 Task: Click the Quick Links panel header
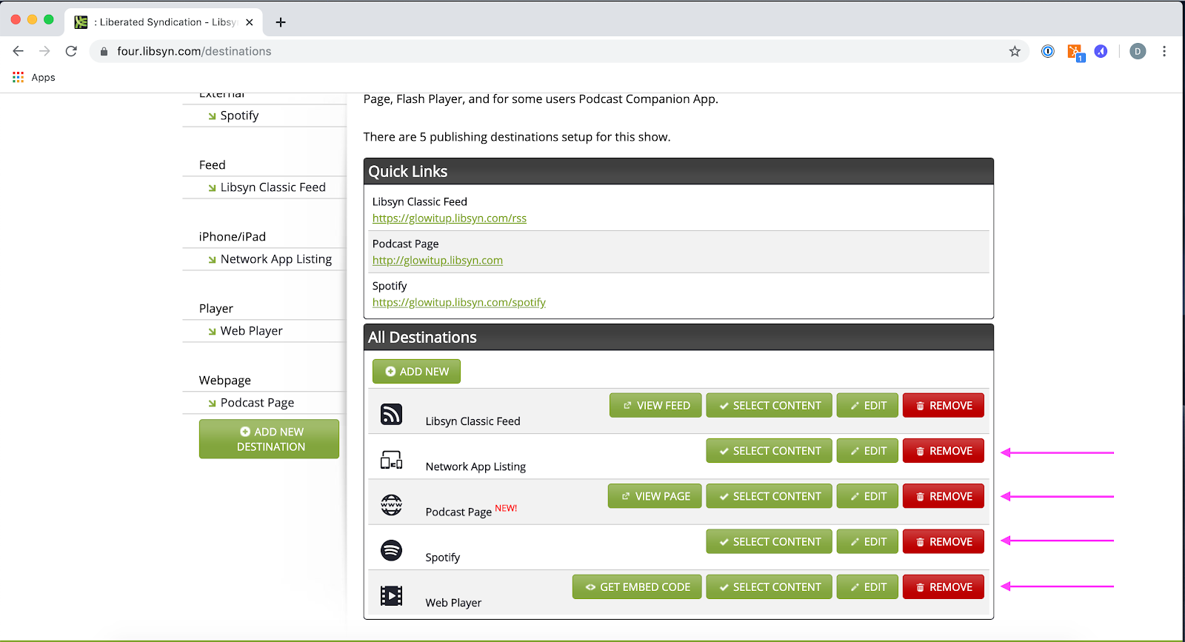[x=678, y=172]
